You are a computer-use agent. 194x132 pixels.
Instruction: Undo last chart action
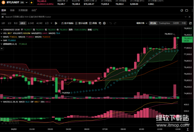pos(111,23)
